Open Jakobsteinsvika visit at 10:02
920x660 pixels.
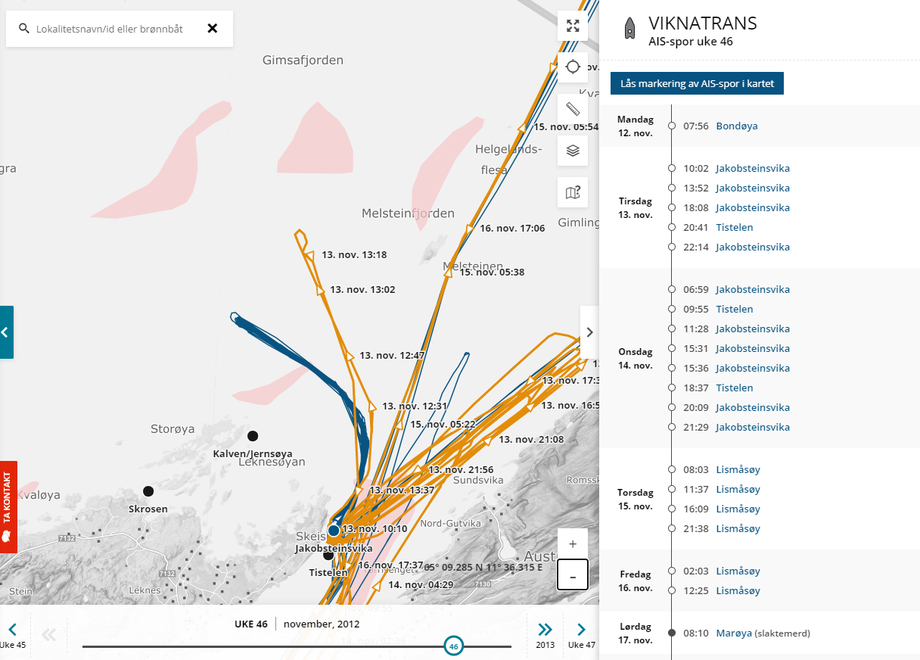[x=753, y=168]
